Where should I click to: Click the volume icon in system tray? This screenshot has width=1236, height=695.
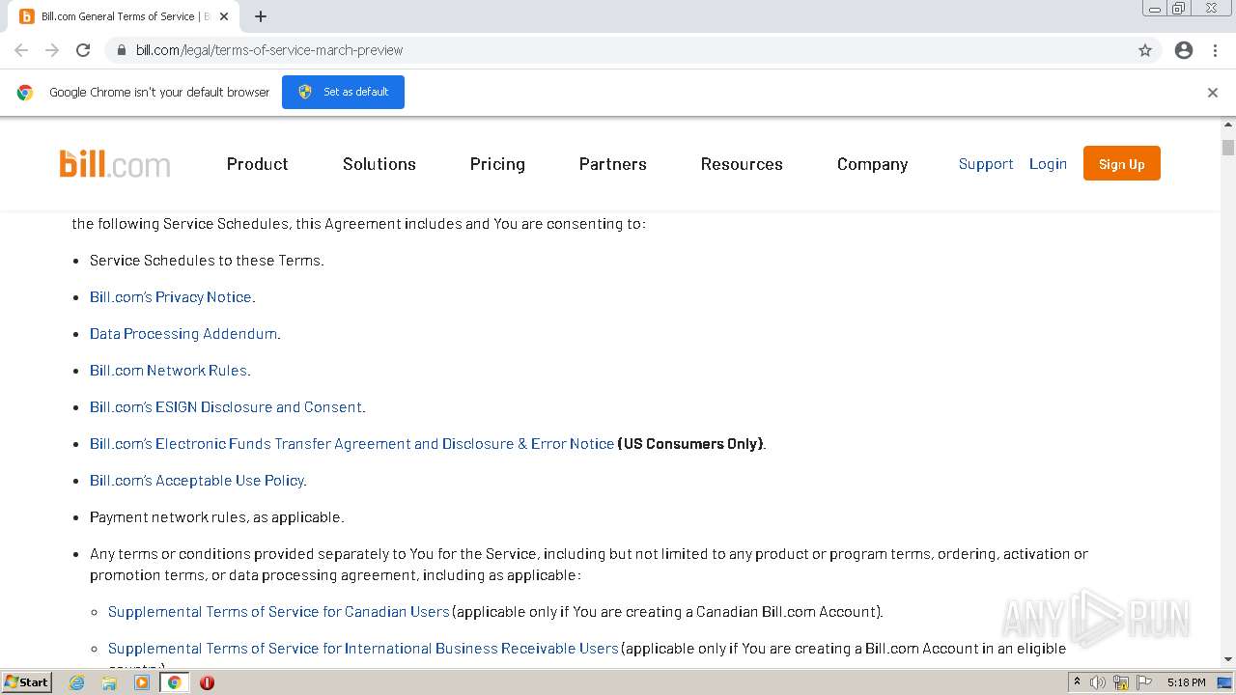tap(1098, 682)
